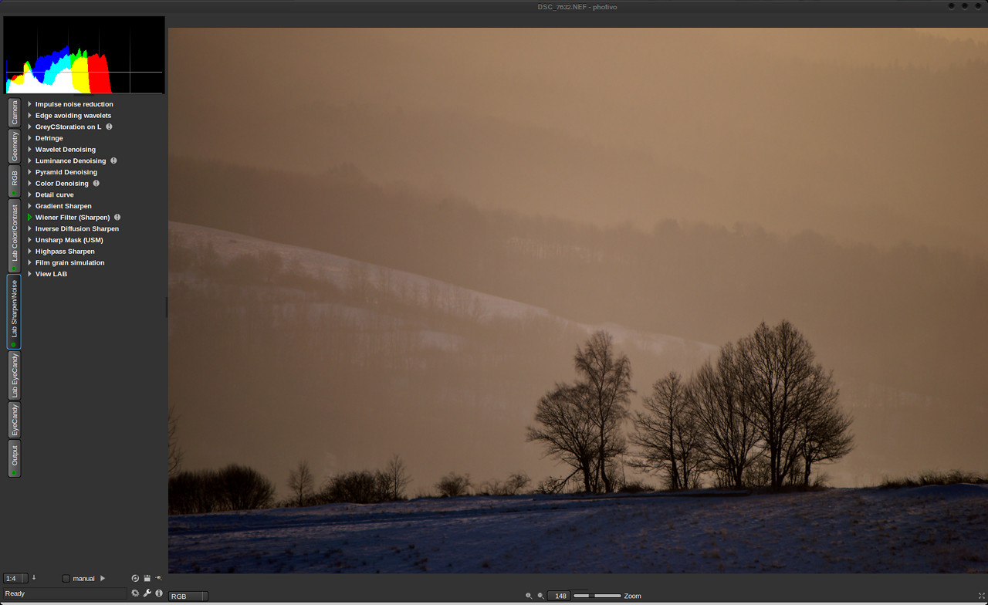The height and width of the screenshot is (605, 988).
Task: Expand the Detail curve section
Action: tap(30, 194)
